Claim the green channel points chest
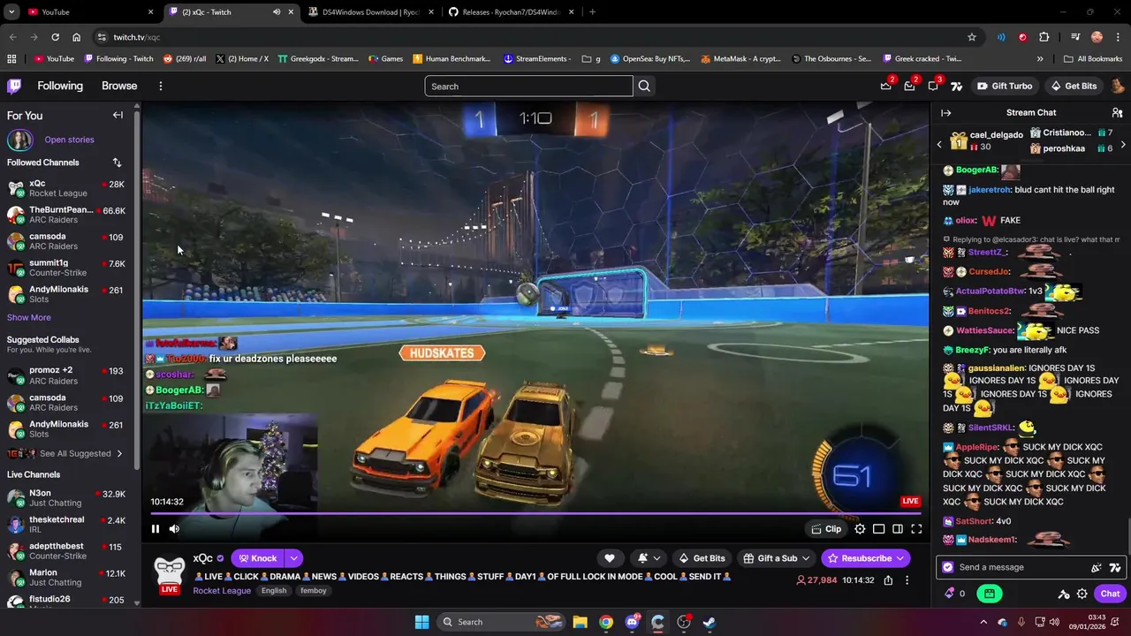The height and width of the screenshot is (636, 1131). coord(990,594)
